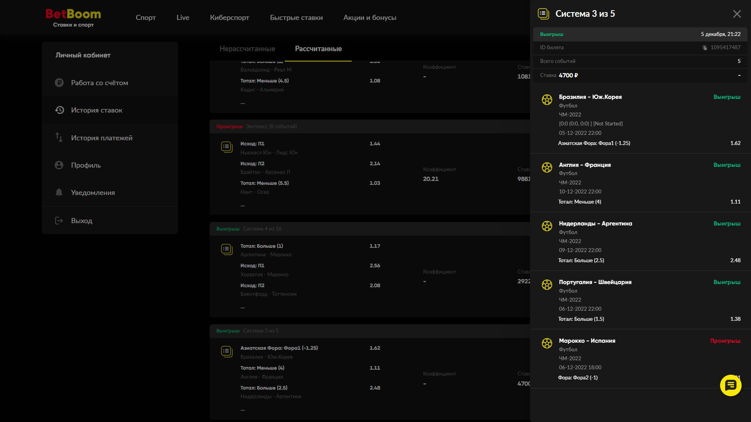The width and height of the screenshot is (751, 422).
Task: Click bet slip icon of Система 4 из 16
Action: (x=226, y=249)
